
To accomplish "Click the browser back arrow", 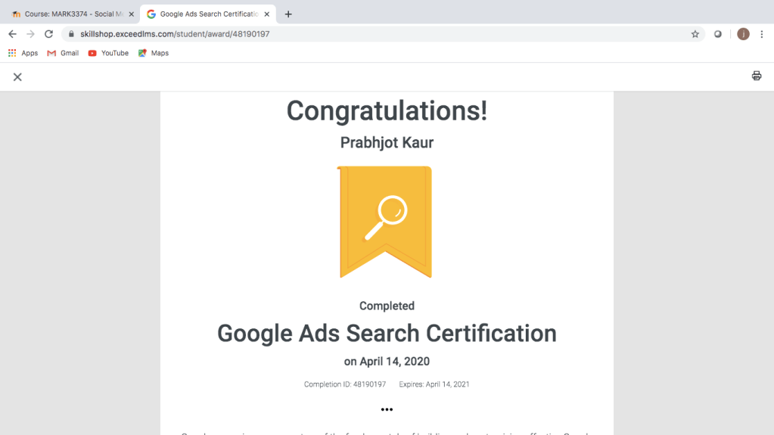I will 12,34.
